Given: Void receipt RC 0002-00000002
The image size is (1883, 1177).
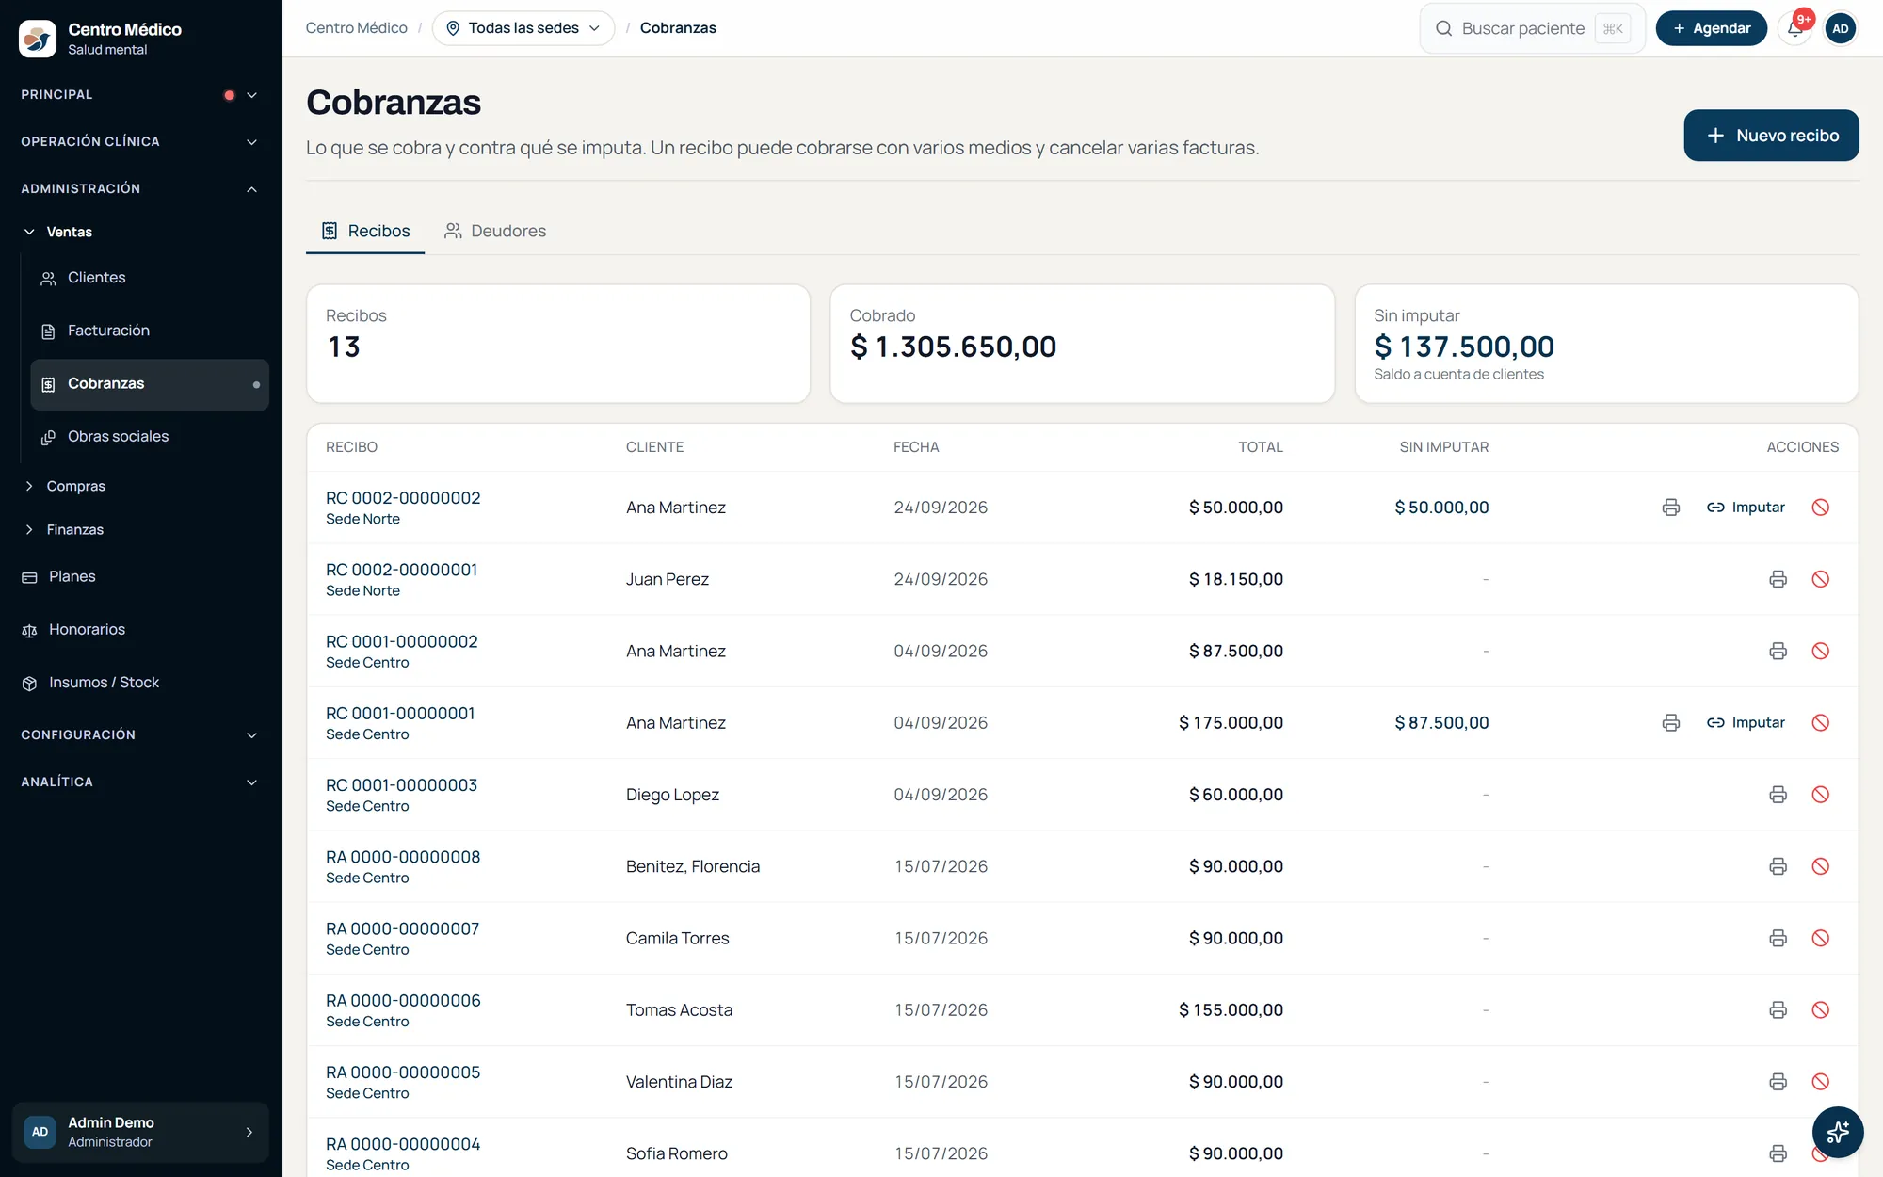Looking at the screenshot, I should [1821, 508].
